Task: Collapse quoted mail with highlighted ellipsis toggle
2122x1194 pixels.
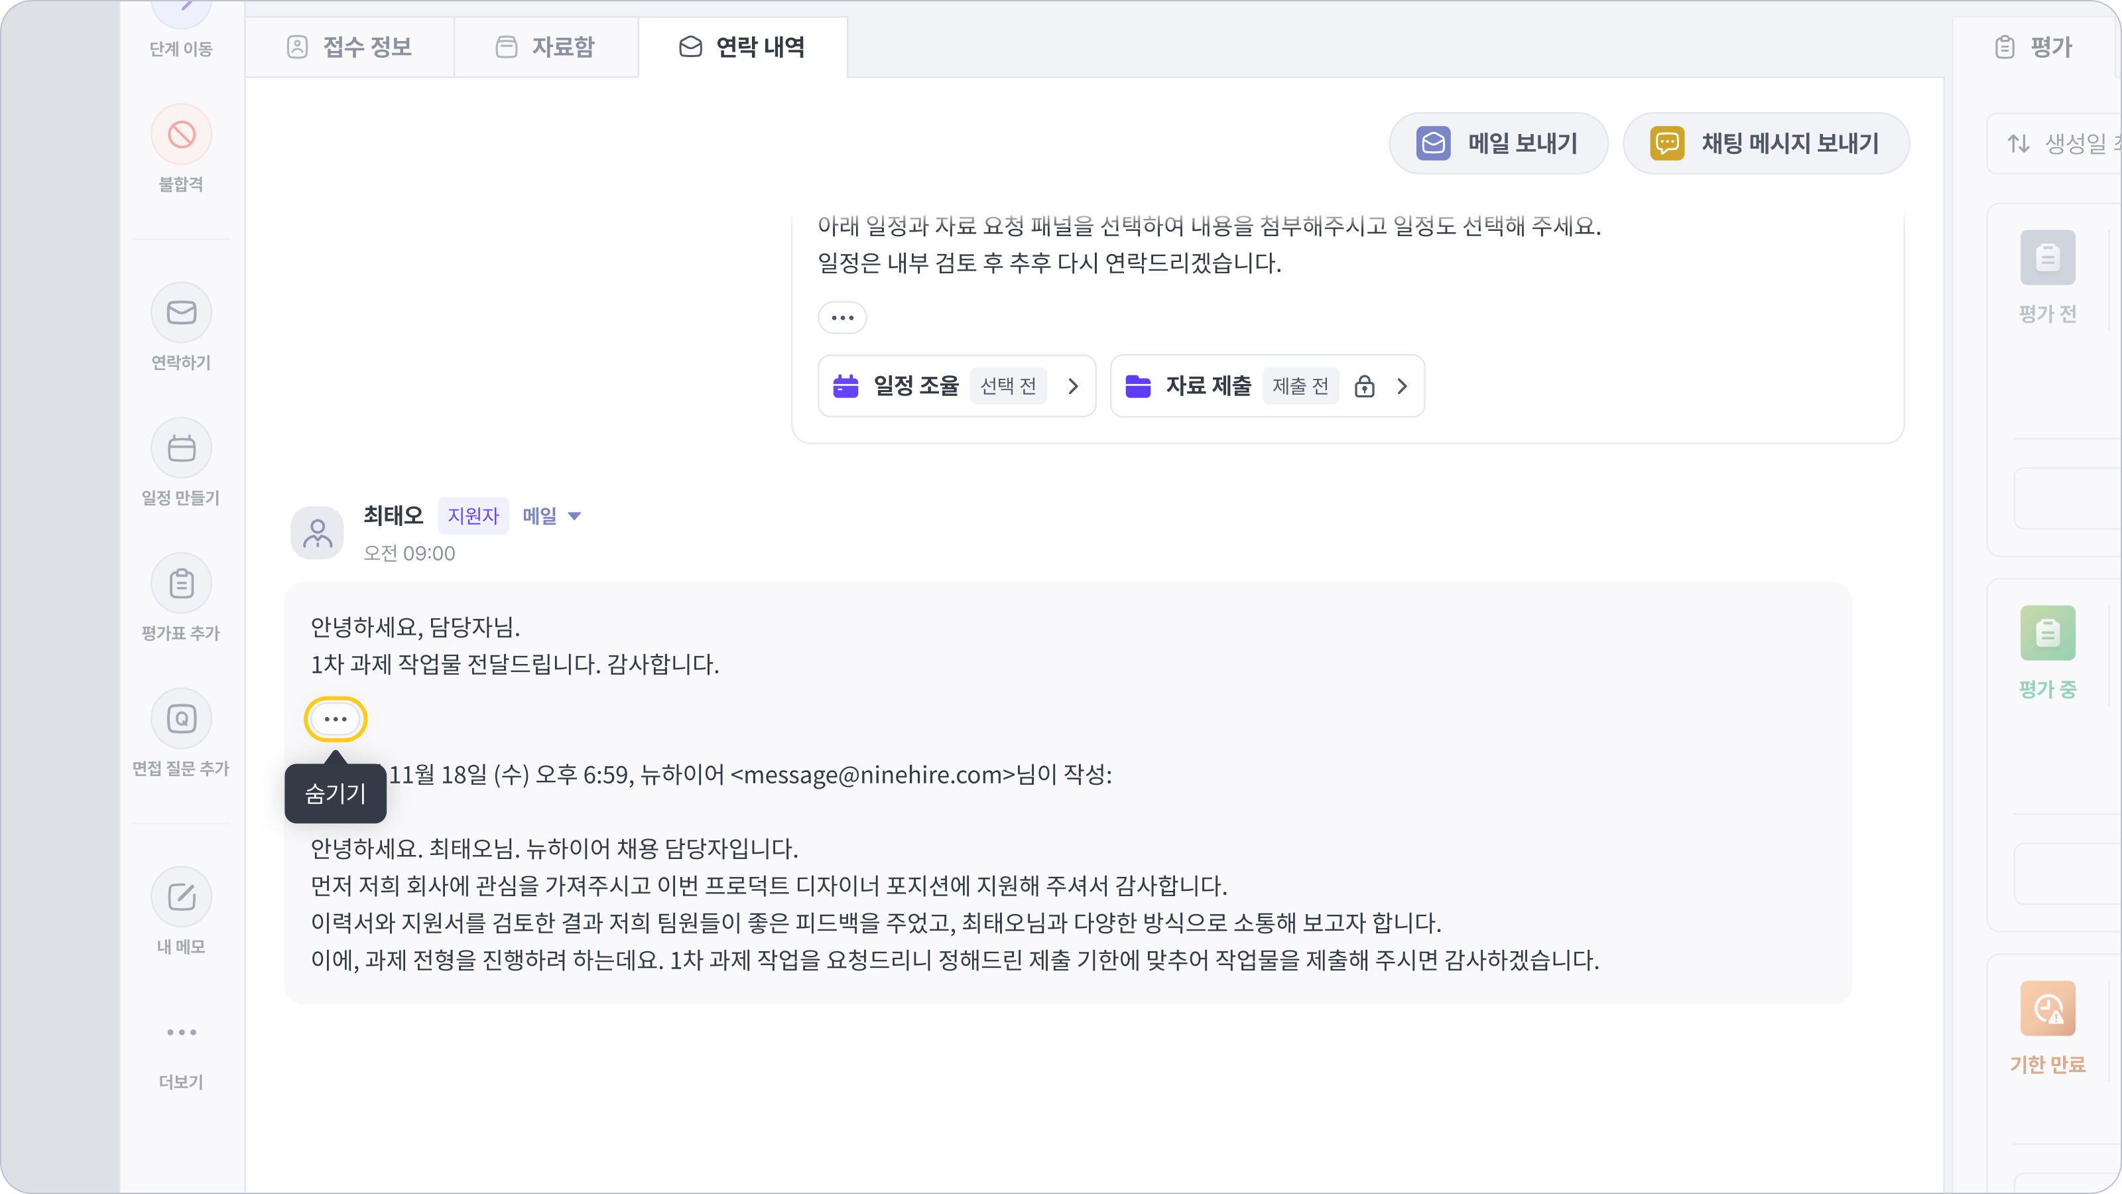Action: (336, 719)
